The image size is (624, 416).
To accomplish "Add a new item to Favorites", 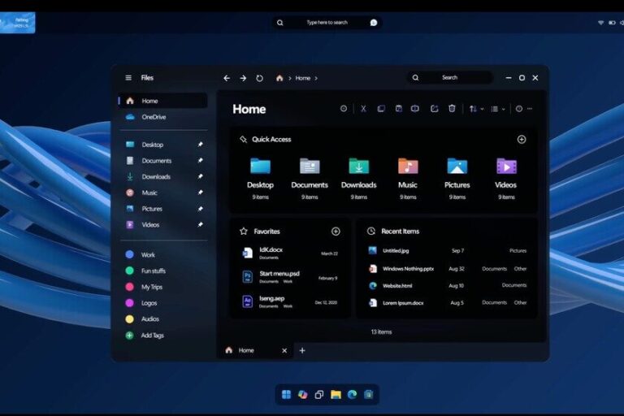I will 336,232.
